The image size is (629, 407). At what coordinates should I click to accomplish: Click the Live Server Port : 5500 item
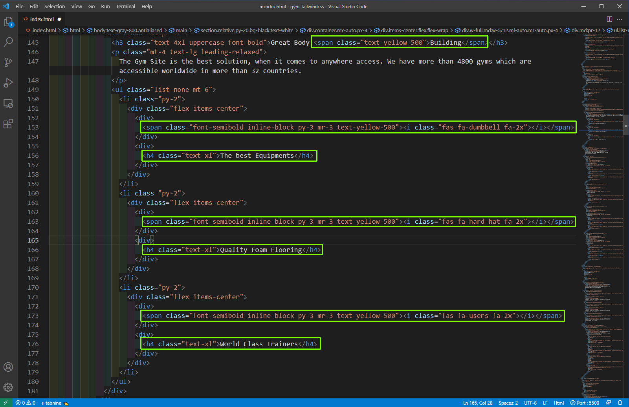pos(585,403)
